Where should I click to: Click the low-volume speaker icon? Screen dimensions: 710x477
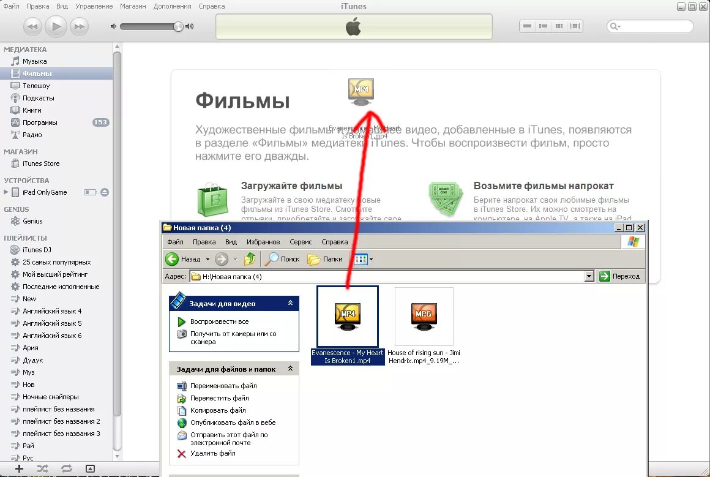pyautogui.click(x=113, y=26)
